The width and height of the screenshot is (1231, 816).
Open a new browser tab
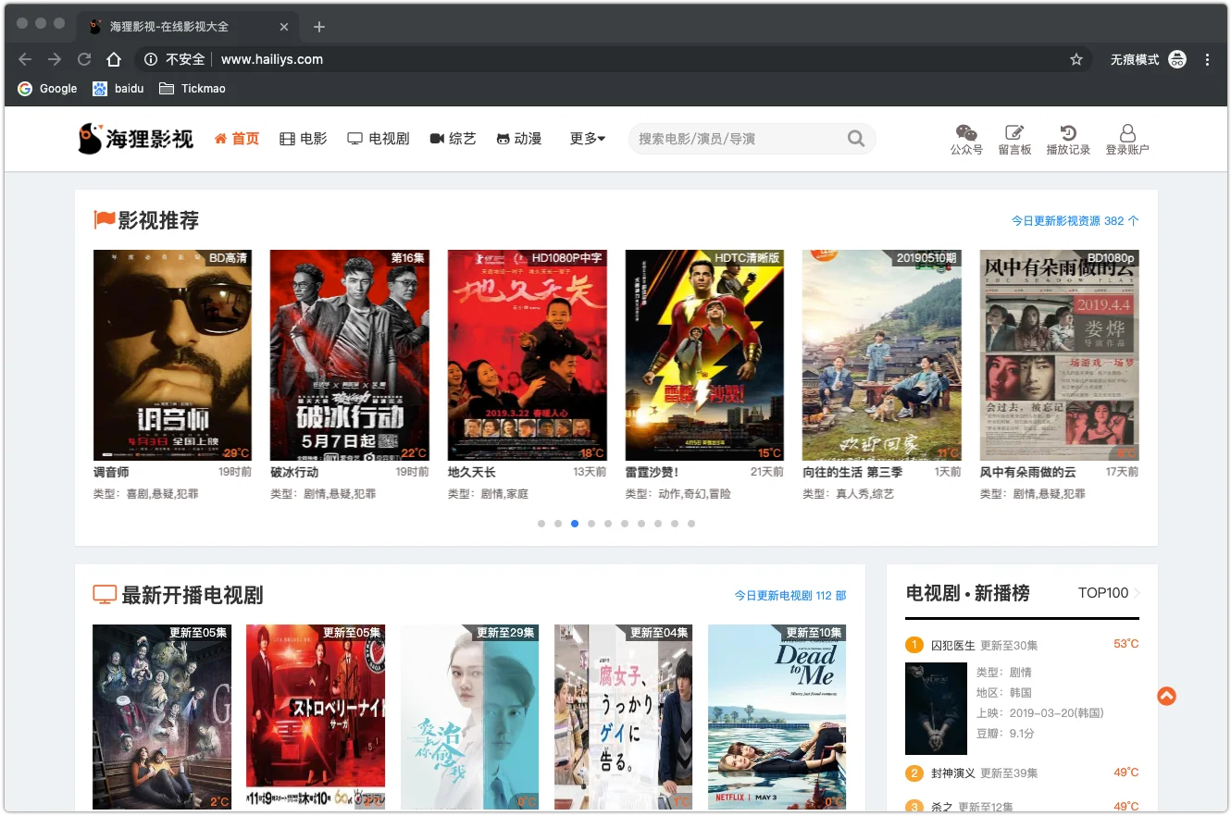pyautogui.click(x=319, y=27)
